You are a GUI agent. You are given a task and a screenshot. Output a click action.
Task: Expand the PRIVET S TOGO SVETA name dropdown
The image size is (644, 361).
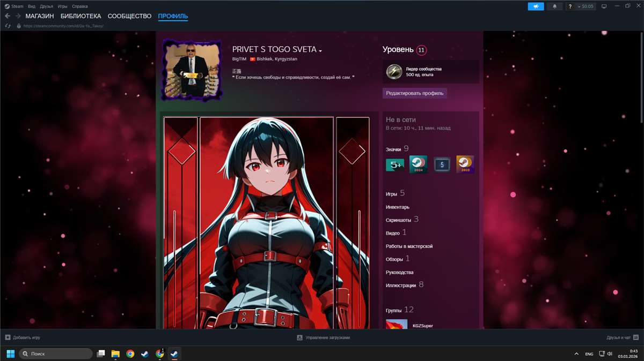(320, 51)
